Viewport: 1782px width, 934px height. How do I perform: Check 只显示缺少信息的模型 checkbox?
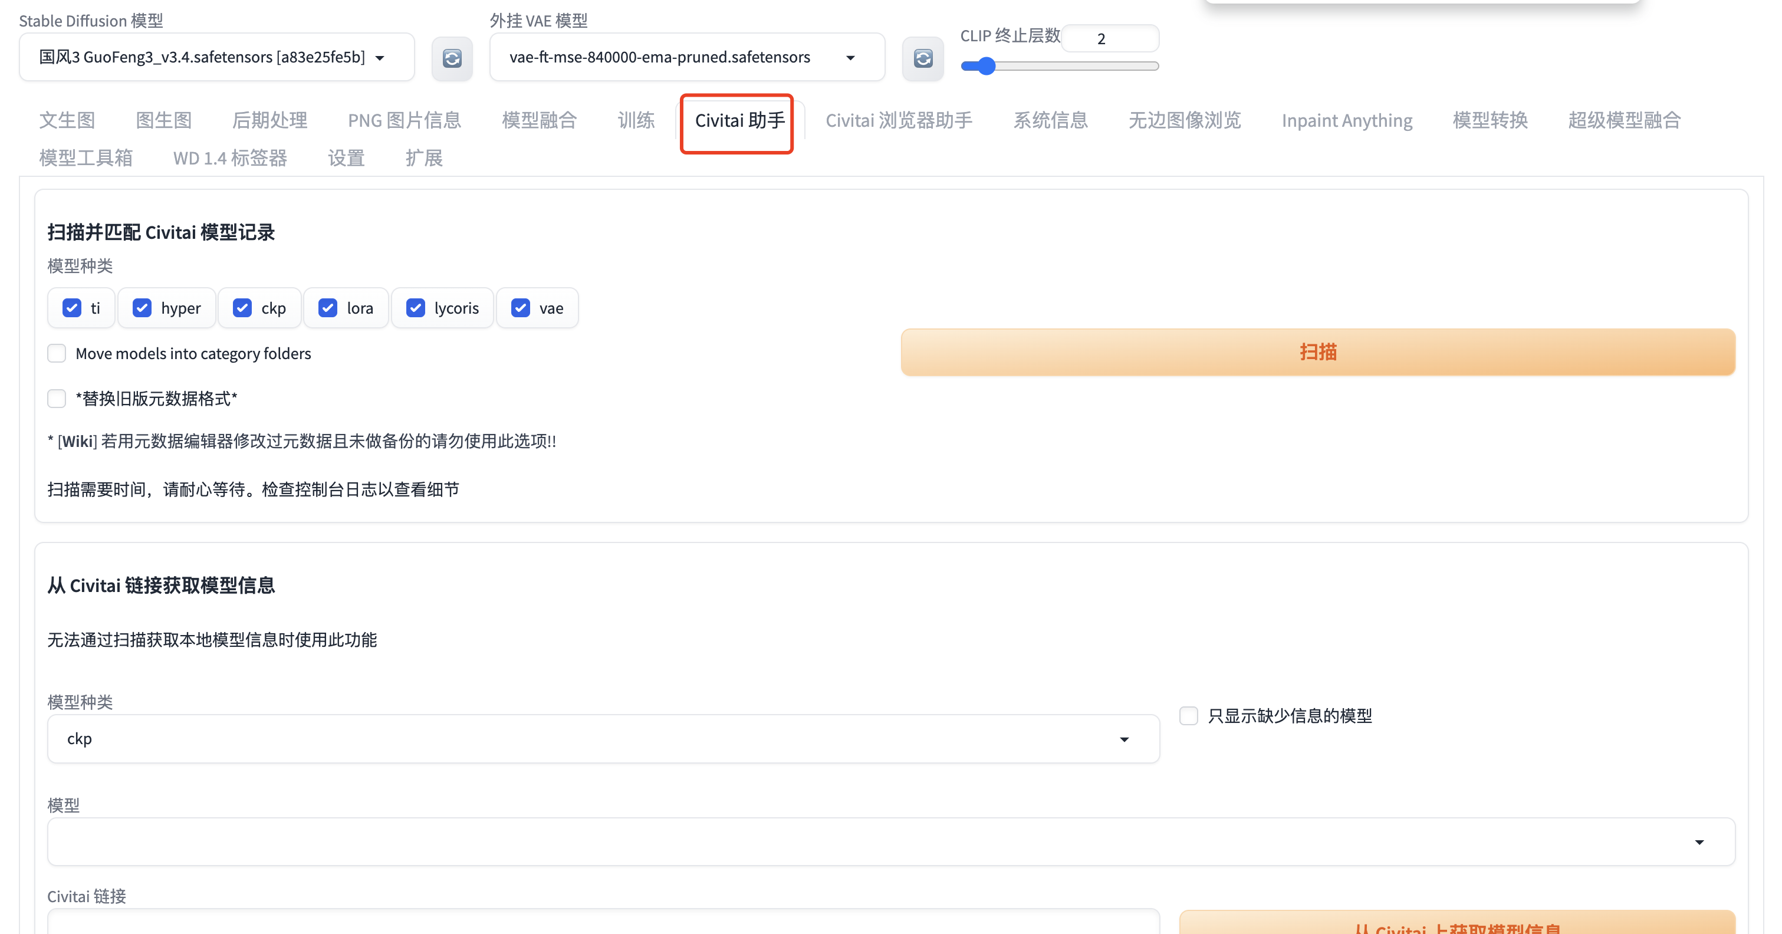pyautogui.click(x=1188, y=715)
